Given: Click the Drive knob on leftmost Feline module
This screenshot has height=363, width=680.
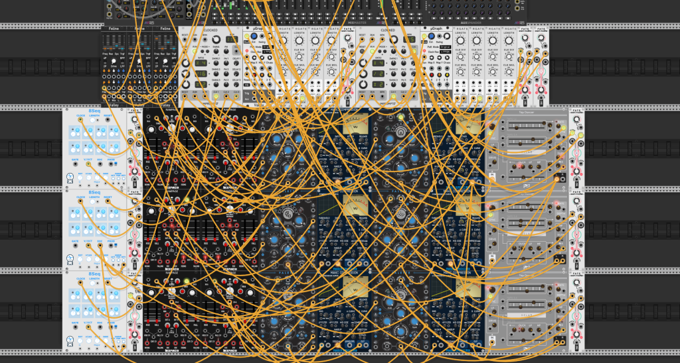Looking at the screenshot, I should click(114, 62).
